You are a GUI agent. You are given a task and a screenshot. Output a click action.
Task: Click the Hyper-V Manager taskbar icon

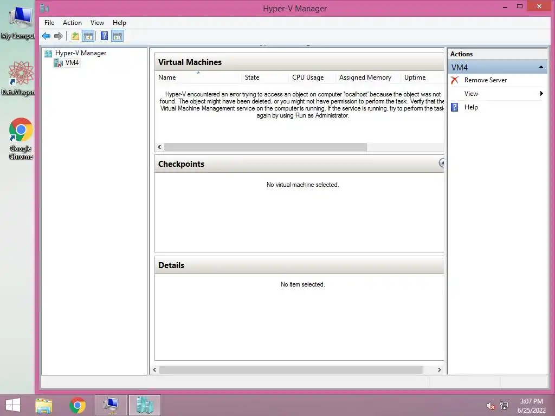(x=144, y=405)
